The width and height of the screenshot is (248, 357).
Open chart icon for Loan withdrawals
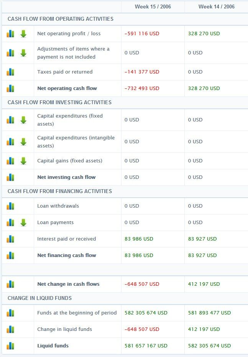coord(10,206)
